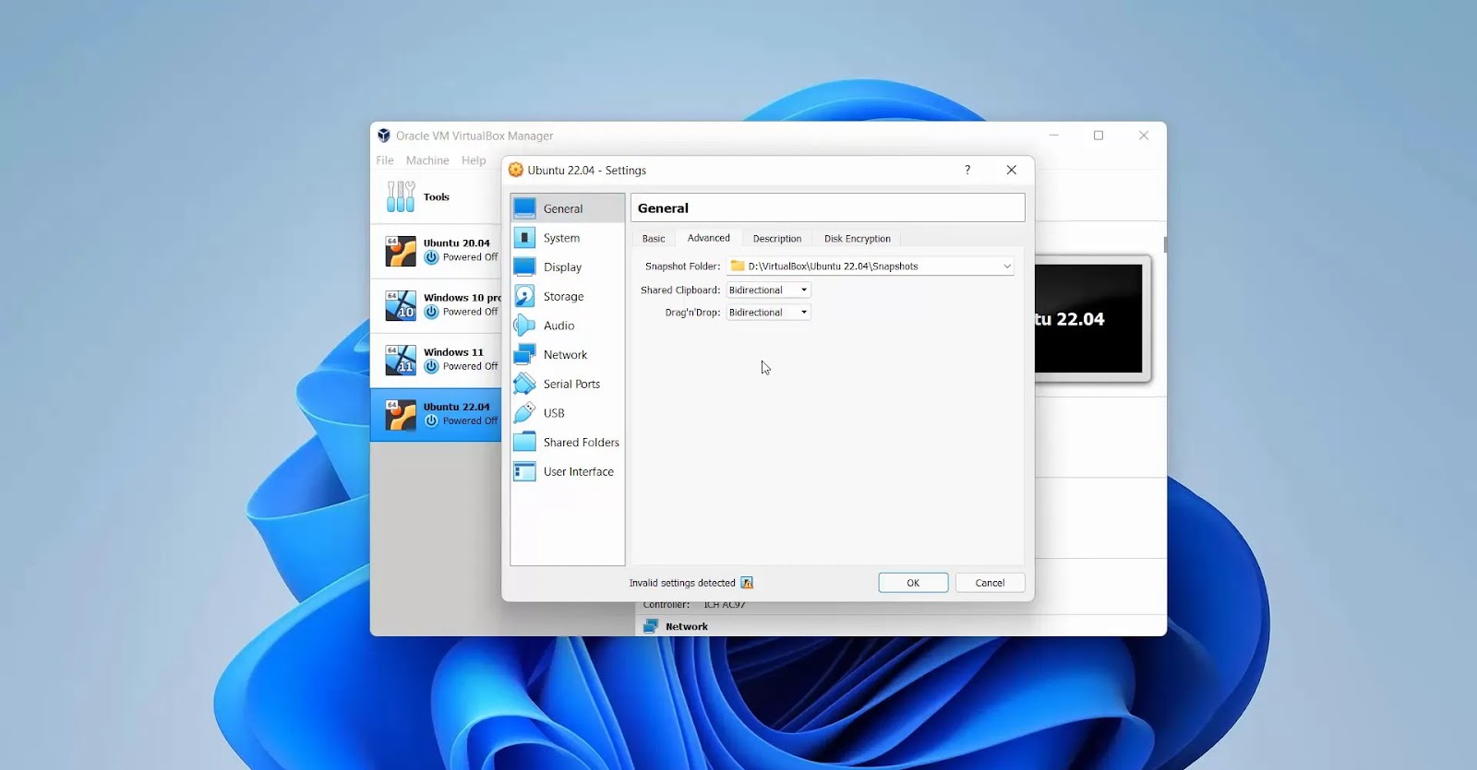The image size is (1477, 770).
Task: Open the Shared Clipboard dropdown
Action: coord(768,290)
